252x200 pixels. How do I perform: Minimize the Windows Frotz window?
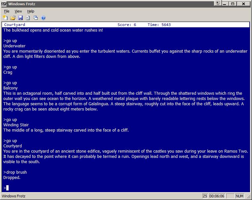pyautogui.click(x=225, y=4)
